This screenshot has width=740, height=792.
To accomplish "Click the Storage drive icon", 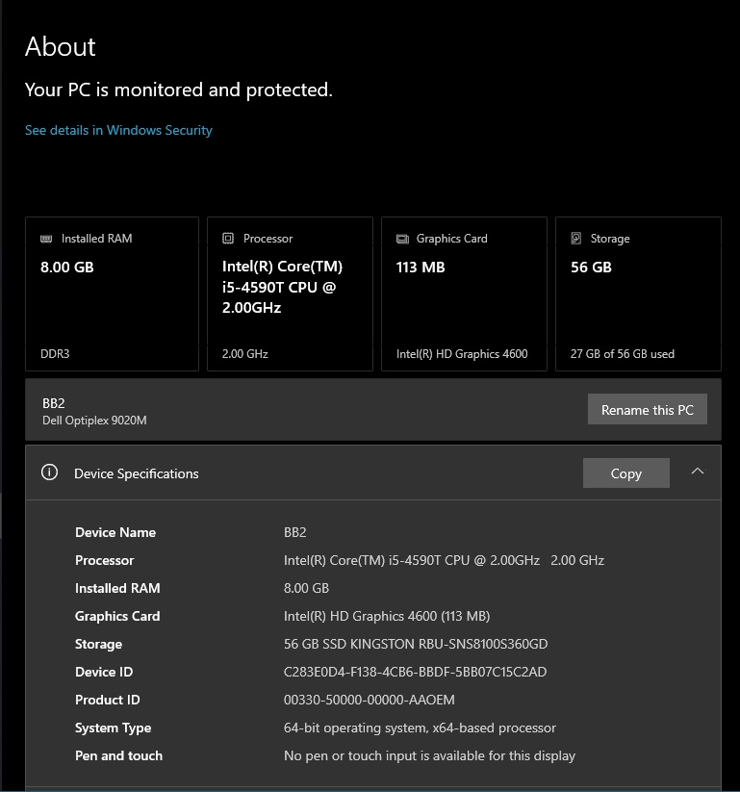I will pos(575,239).
